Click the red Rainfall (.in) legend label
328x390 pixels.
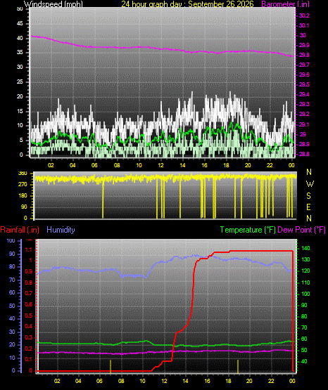tap(20, 230)
